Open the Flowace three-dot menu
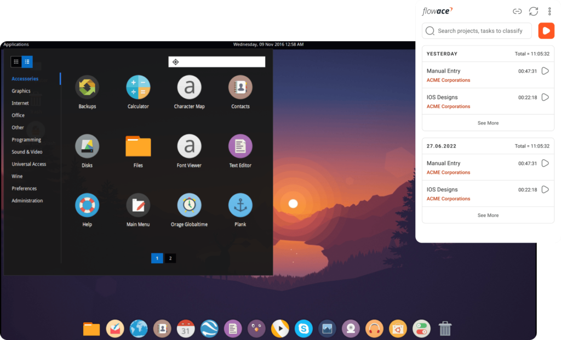The image size is (561, 340). (x=549, y=11)
